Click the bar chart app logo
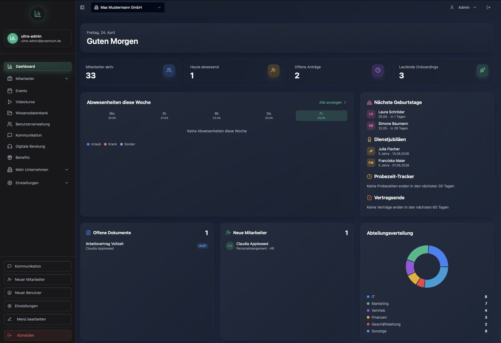501x343 pixels. (38, 14)
